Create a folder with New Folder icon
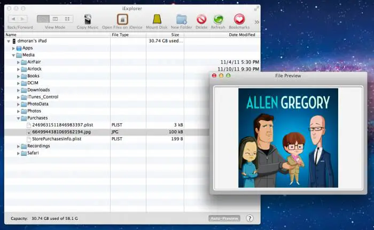The width and height of the screenshot is (374, 230). [182, 19]
